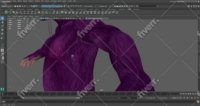
Task: Click the Open Scene folder icon
Action: coord(18,6)
